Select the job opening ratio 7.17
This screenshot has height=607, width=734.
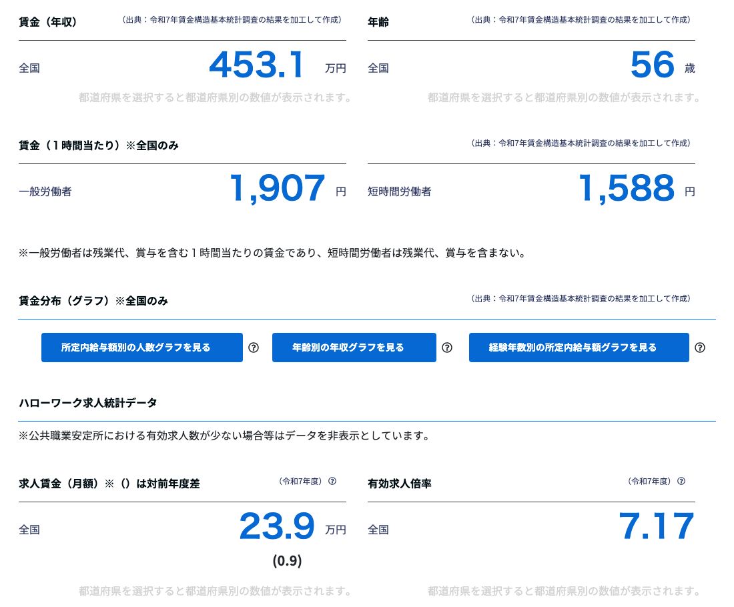click(657, 526)
